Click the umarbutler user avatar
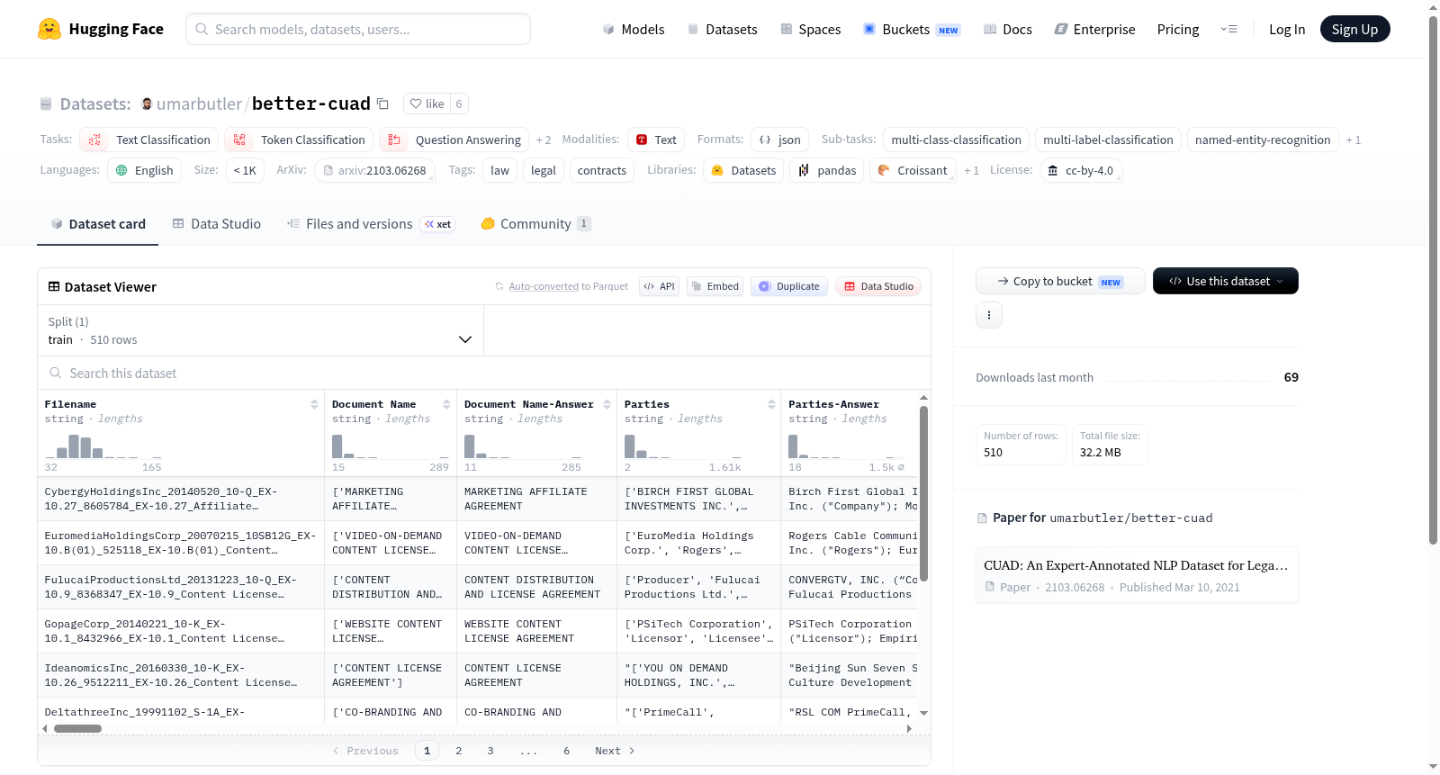Viewport: 1440px width, 775px height. [x=147, y=104]
